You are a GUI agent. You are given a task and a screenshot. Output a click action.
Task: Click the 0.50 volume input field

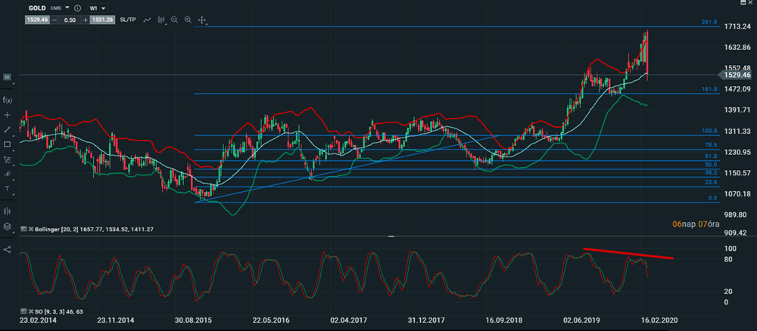(71, 20)
